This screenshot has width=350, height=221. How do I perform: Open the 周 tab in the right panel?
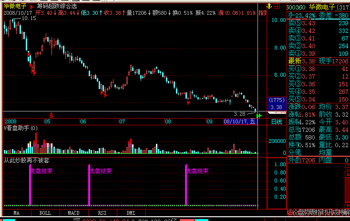(x=313, y=212)
